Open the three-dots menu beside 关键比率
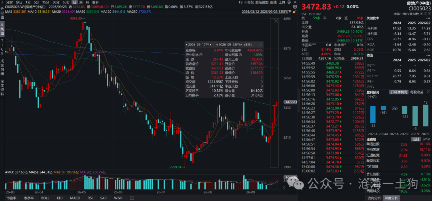432x201 pixels. pos(428,18)
